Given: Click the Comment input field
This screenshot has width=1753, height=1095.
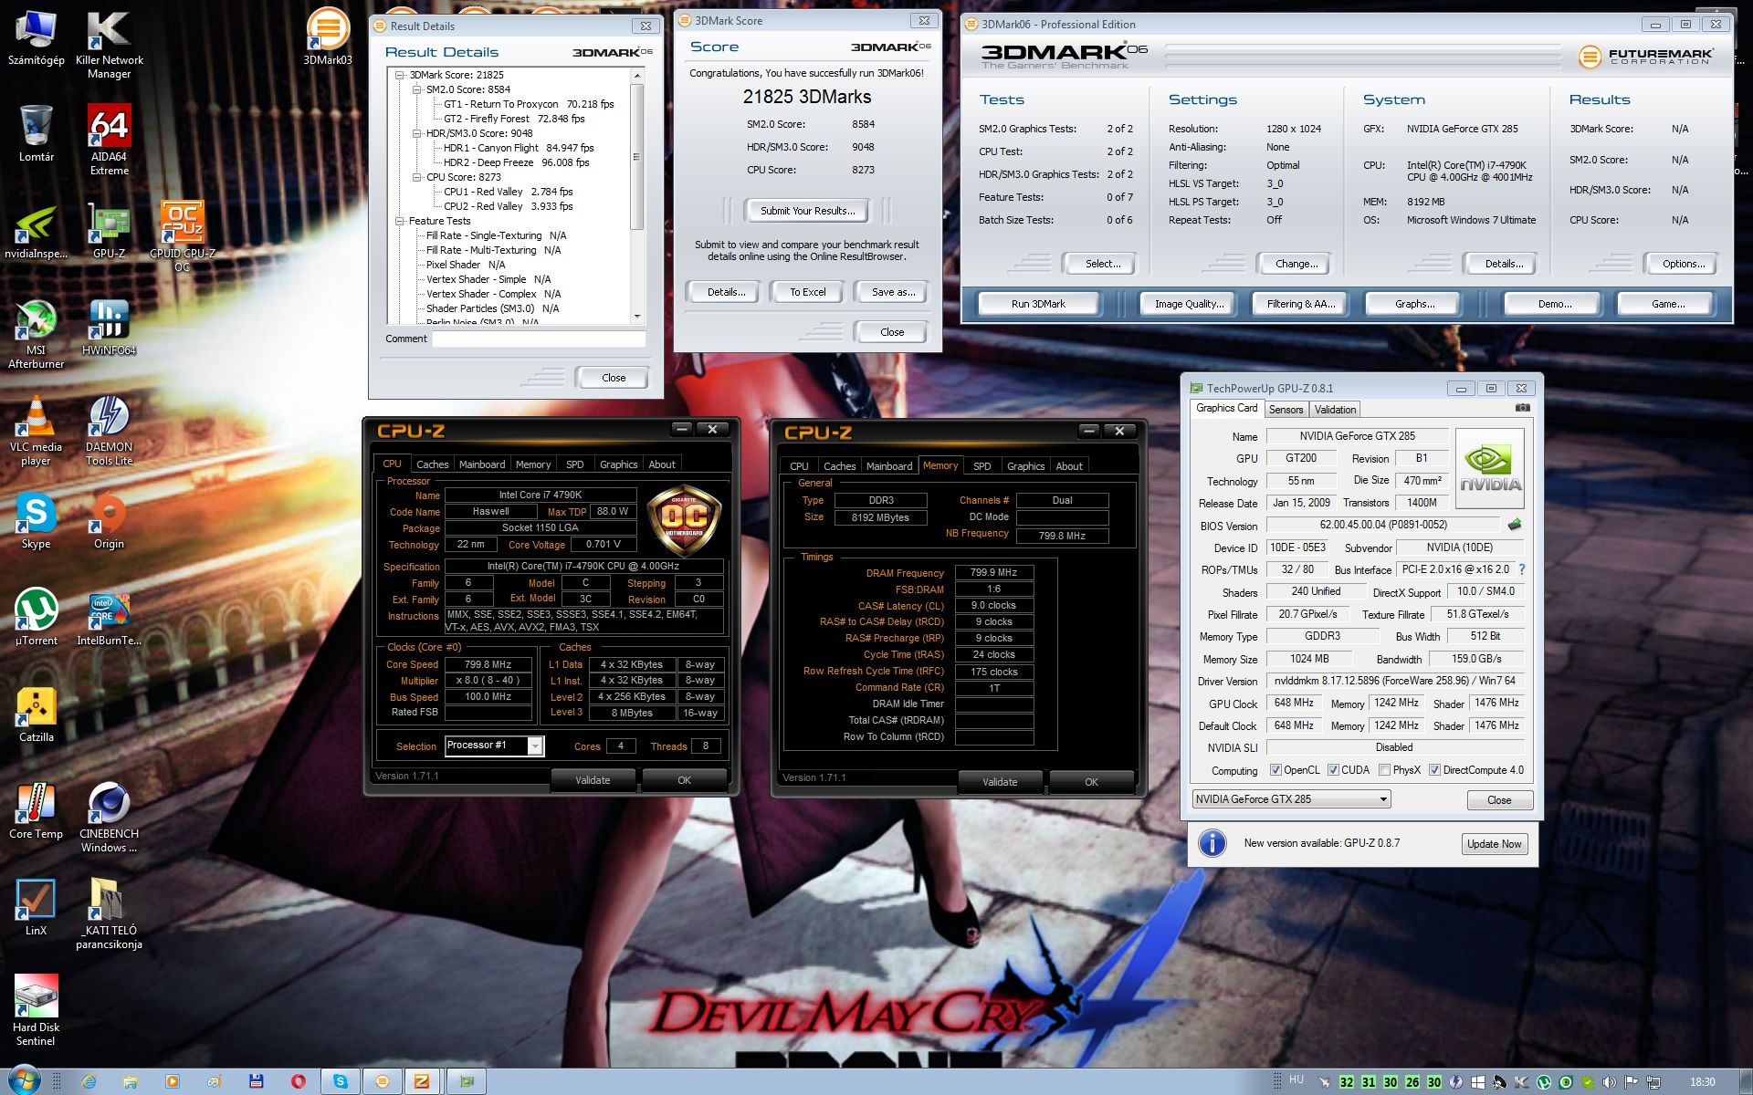Looking at the screenshot, I should click(x=539, y=339).
